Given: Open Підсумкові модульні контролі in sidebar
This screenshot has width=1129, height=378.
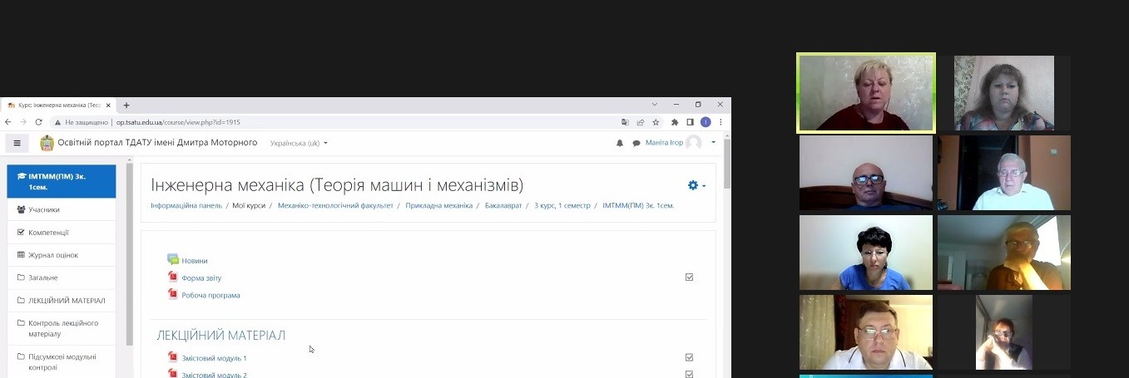Looking at the screenshot, I should pyautogui.click(x=62, y=361).
